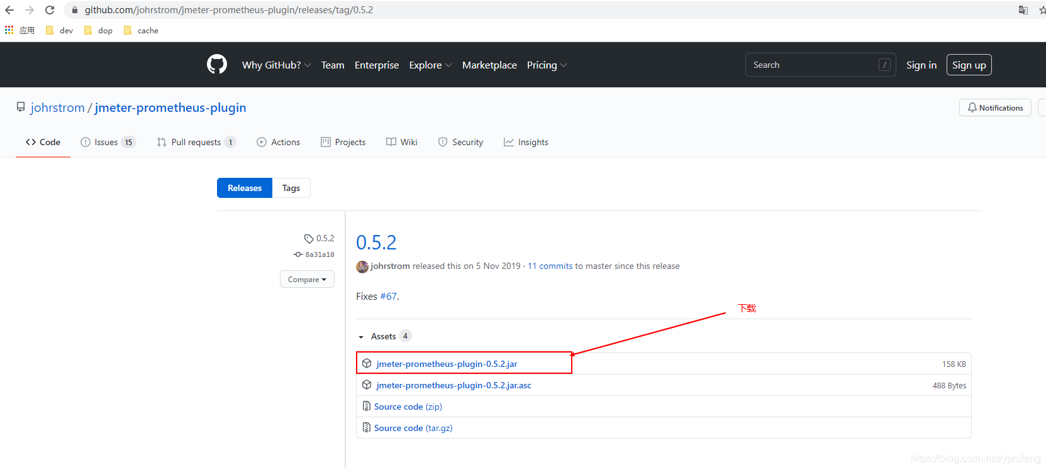1046x470 pixels.
Task: Open the 0.5.2 release title
Action: [376, 243]
